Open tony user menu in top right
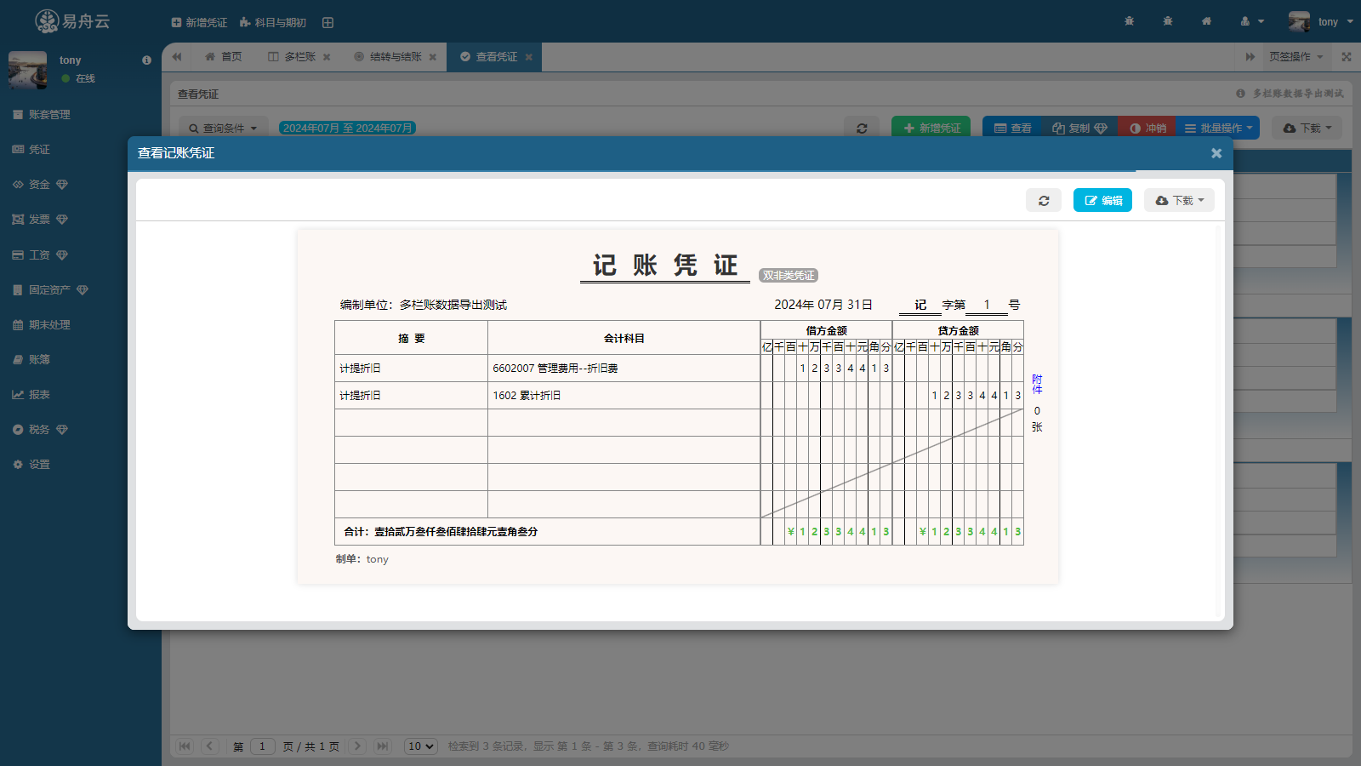 (1320, 21)
